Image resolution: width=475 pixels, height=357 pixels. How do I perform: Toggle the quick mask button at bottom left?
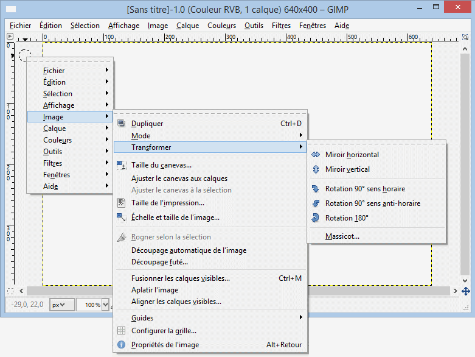pos(10,291)
